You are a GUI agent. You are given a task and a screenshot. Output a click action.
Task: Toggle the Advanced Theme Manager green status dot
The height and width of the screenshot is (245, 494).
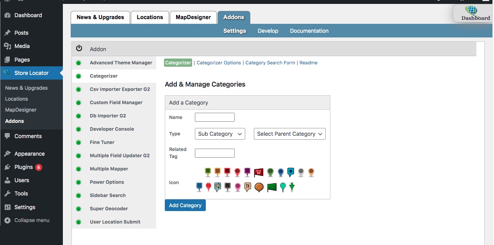[78, 63]
